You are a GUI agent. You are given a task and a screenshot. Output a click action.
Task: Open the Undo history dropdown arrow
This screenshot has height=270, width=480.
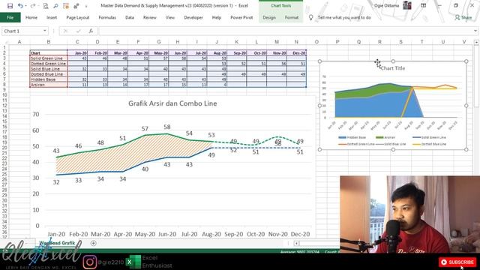(x=25, y=6)
